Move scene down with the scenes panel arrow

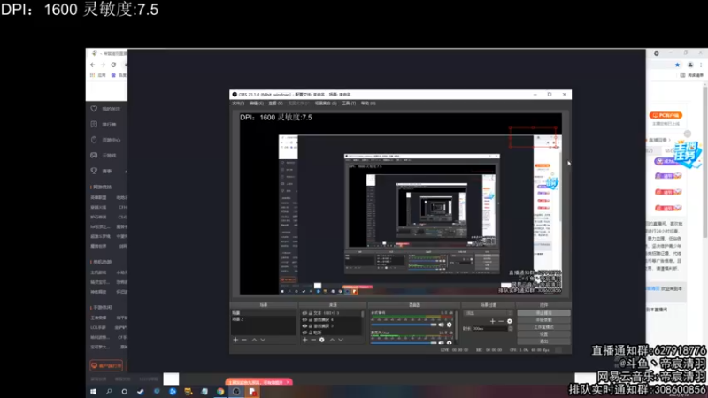(263, 340)
